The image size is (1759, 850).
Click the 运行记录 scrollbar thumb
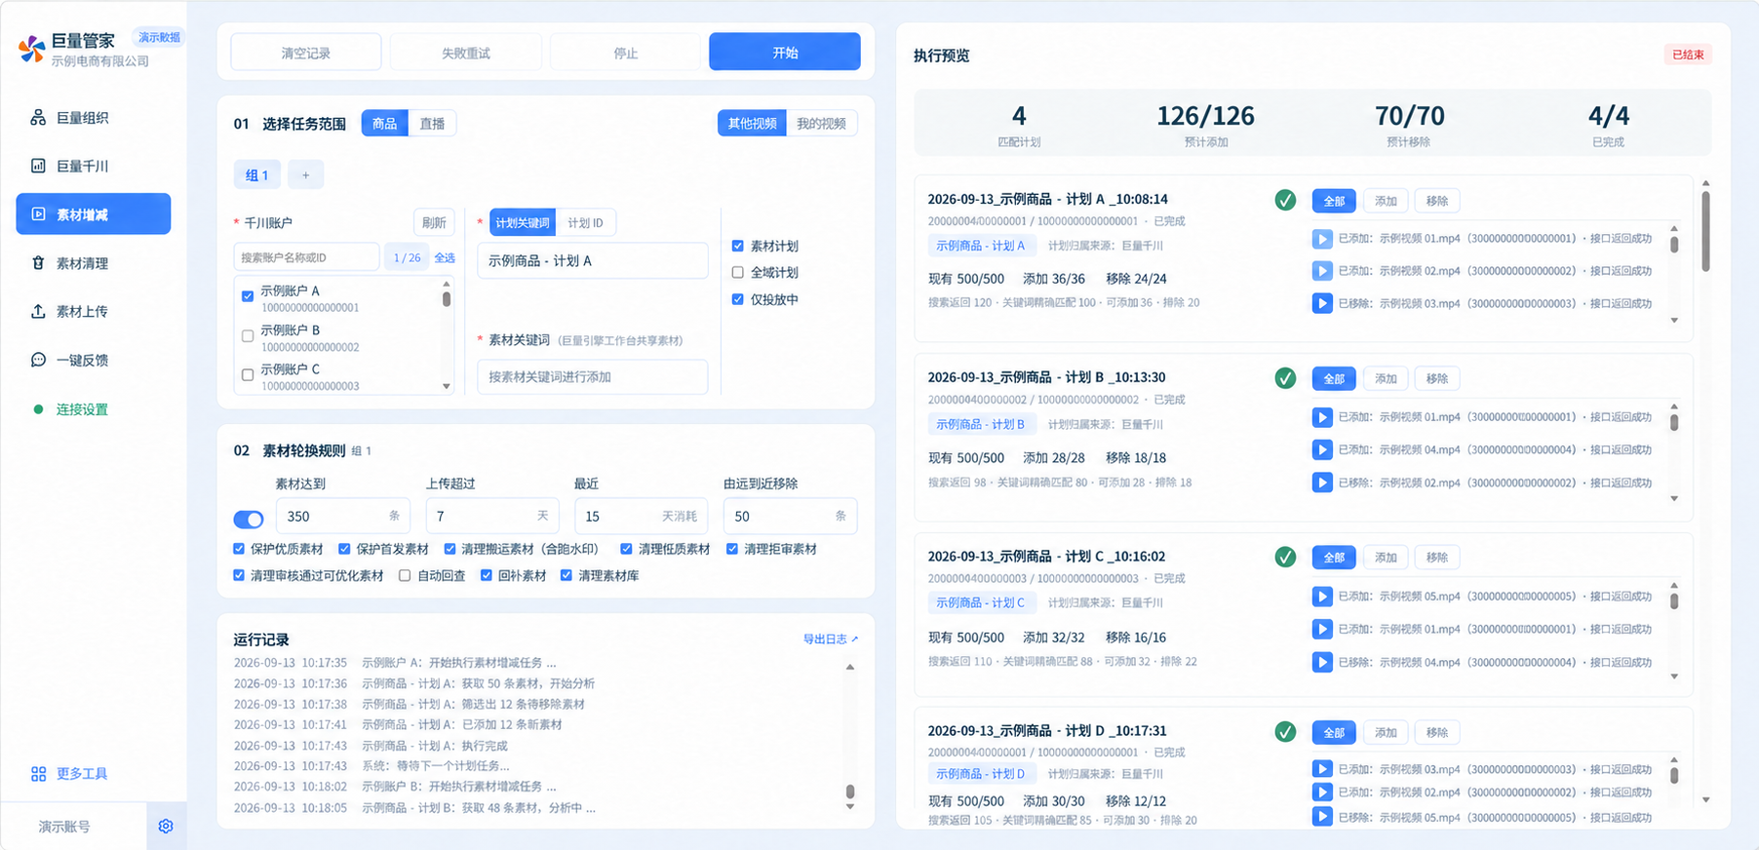pyautogui.click(x=850, y=792)
